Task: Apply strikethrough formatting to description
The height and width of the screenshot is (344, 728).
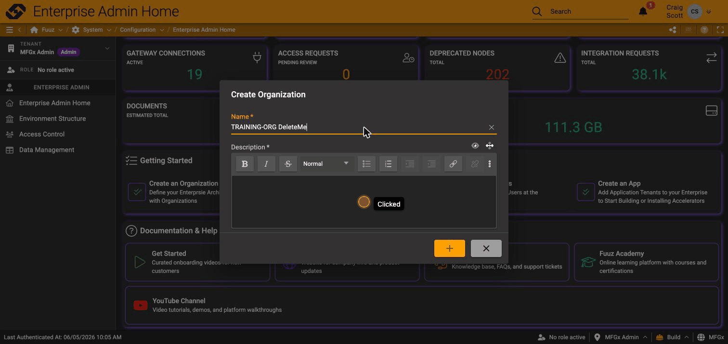Action: (x=288, y=164)
